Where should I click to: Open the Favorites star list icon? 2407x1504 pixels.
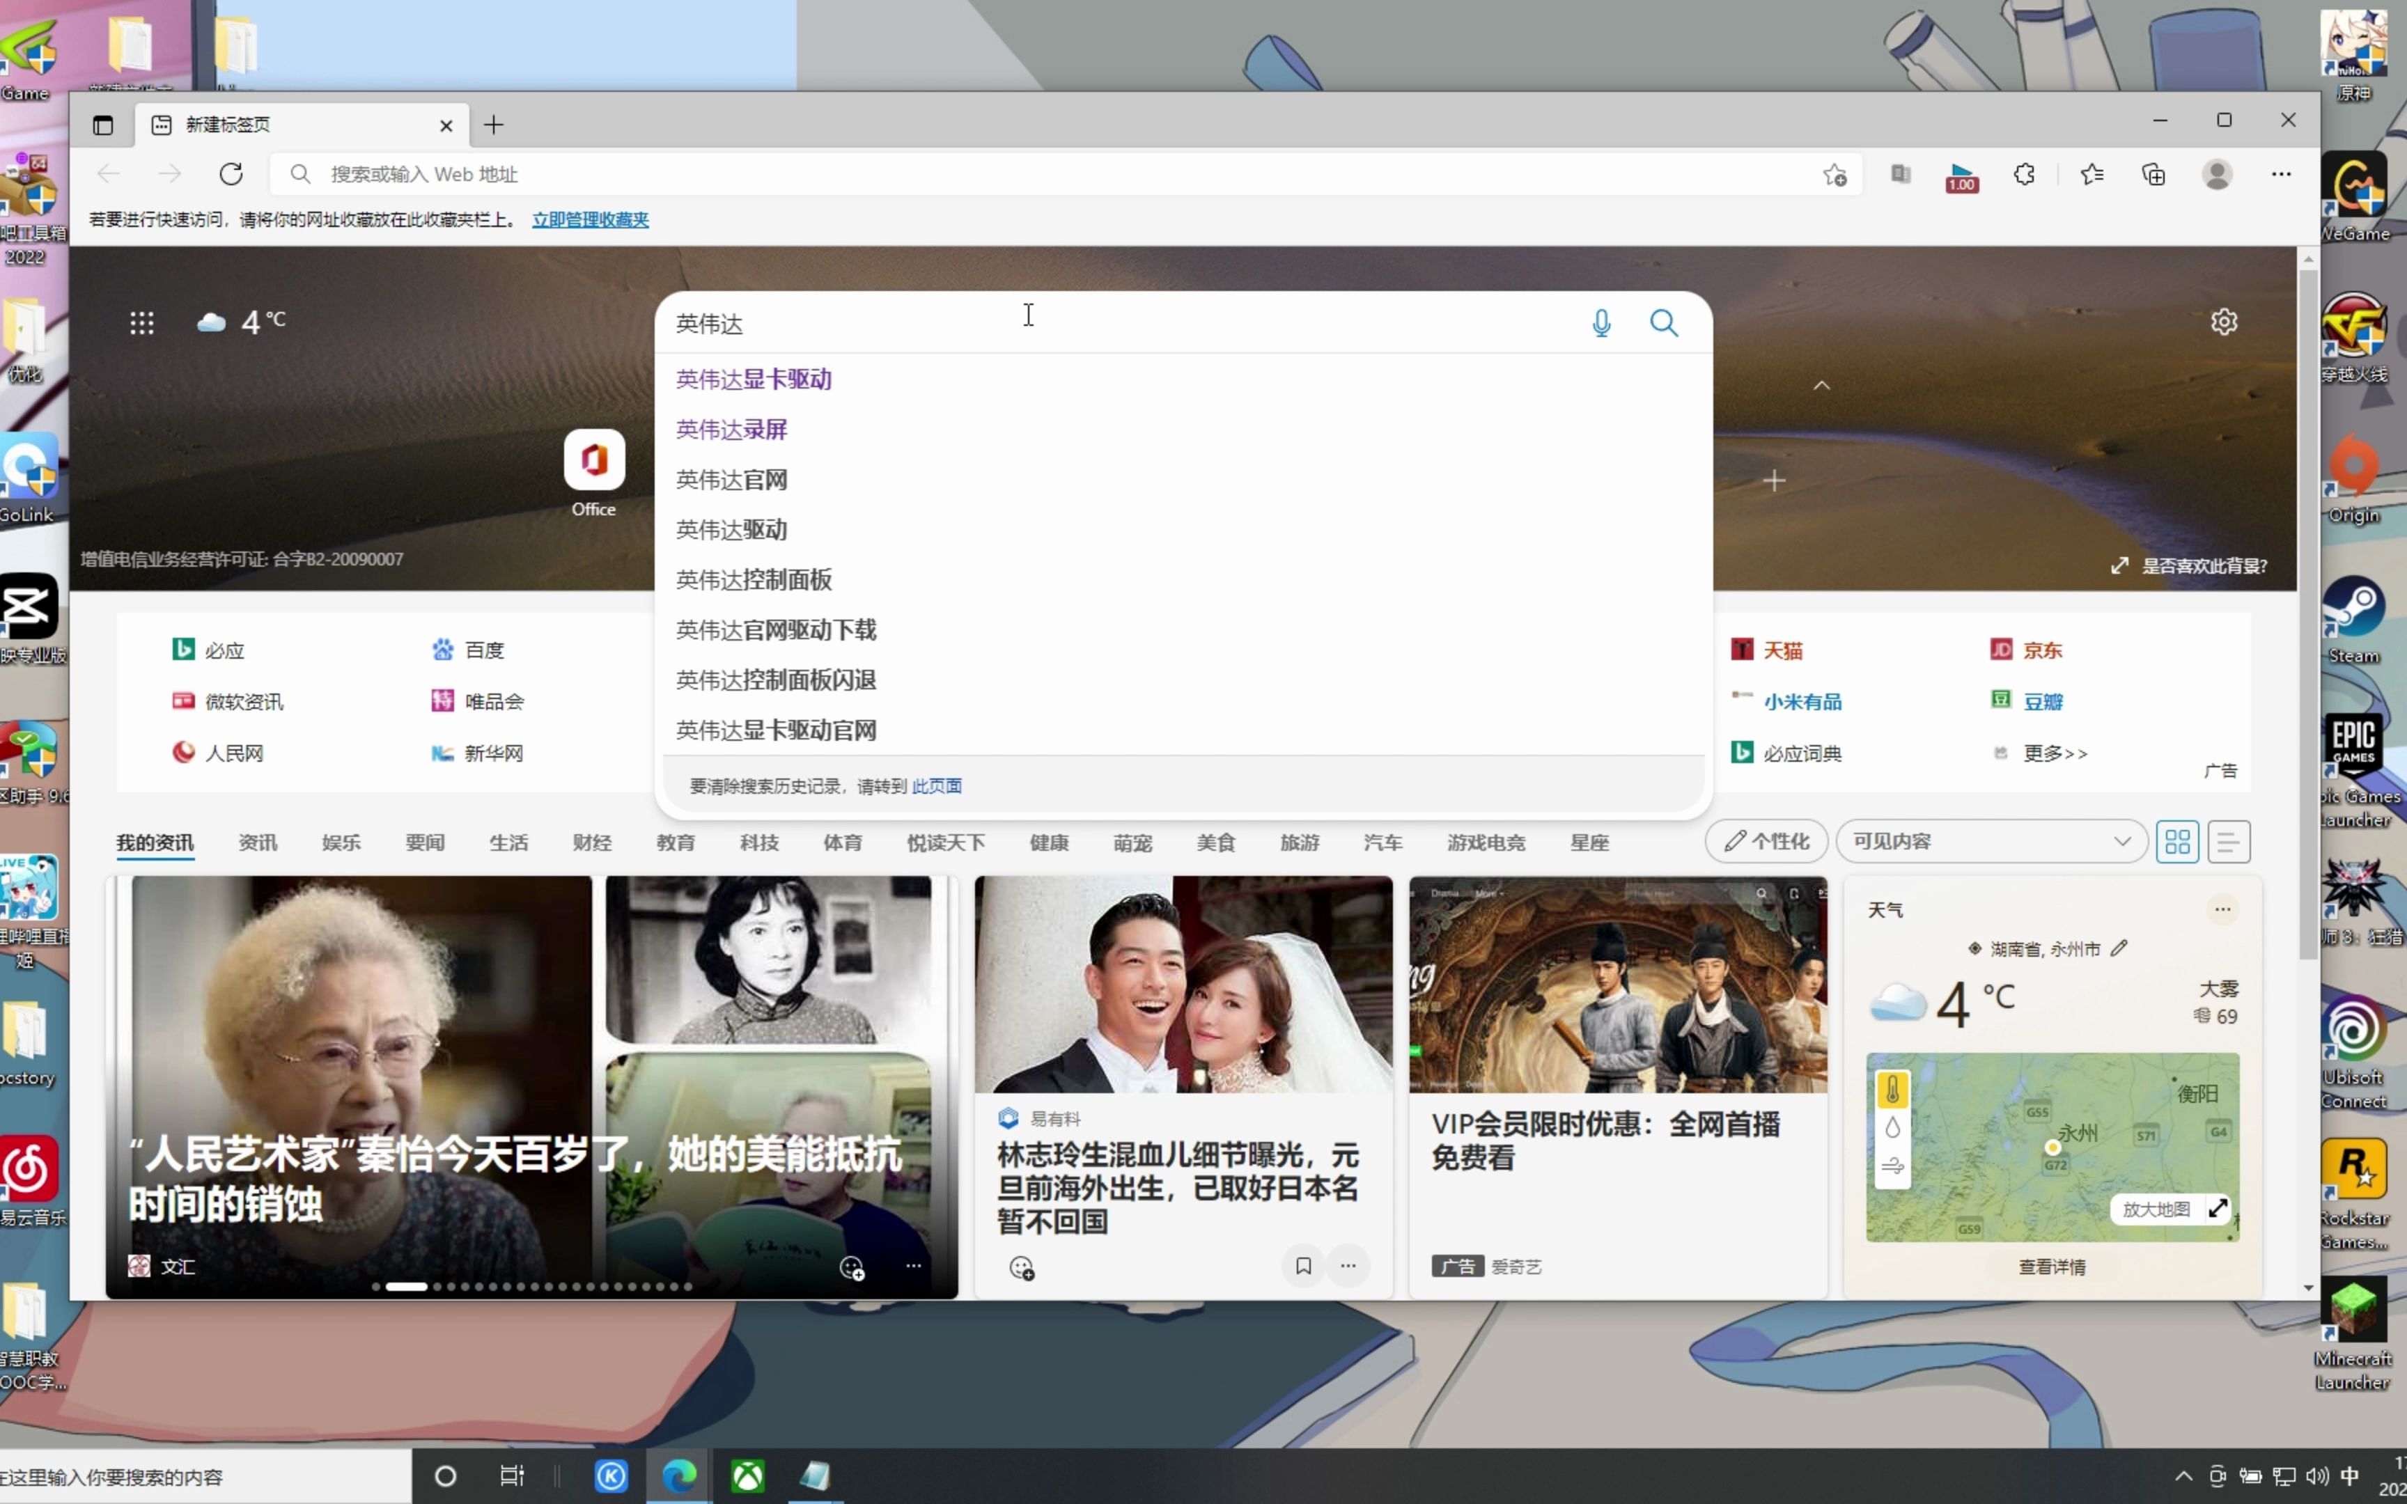click(2091, 175)
